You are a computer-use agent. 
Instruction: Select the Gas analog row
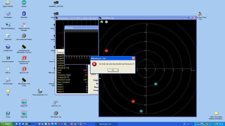(72, 73)
